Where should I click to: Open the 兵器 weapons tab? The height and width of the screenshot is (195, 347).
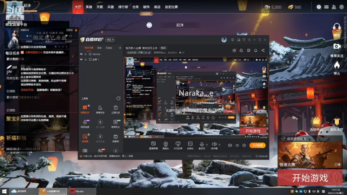111,7
